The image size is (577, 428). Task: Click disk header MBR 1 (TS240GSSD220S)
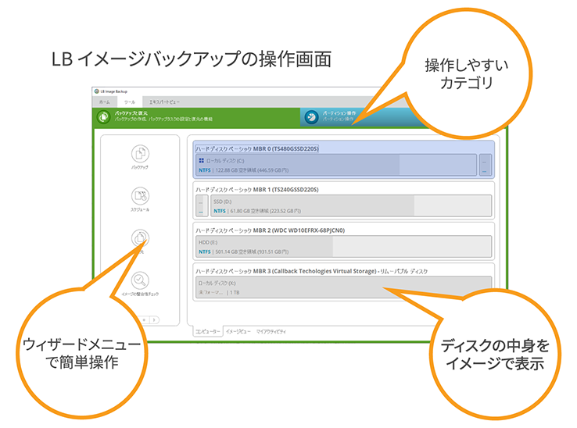tap(257, 189)
